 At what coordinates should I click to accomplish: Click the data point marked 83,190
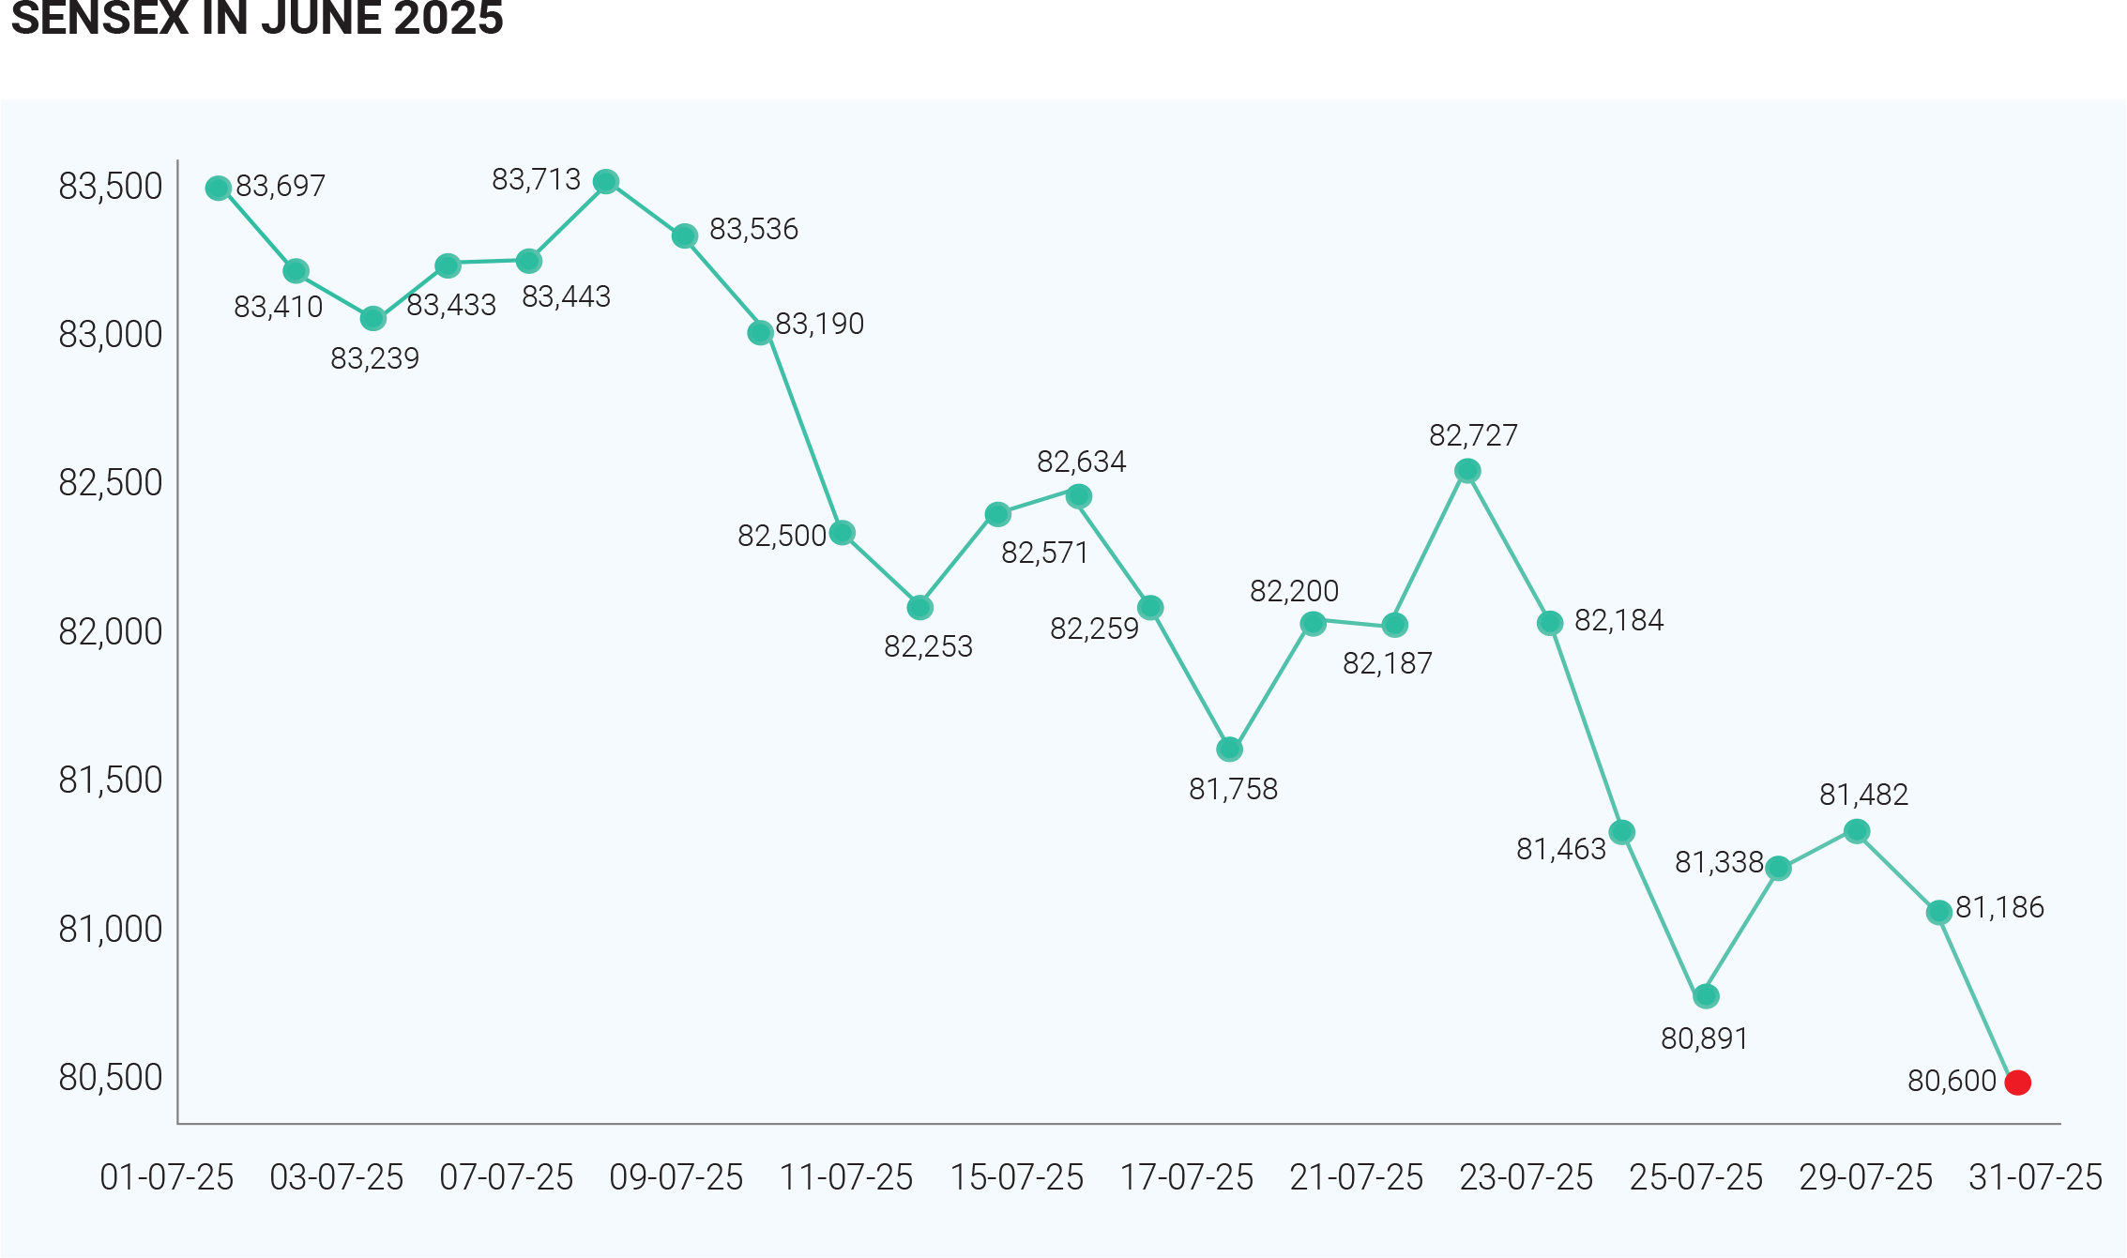[761, 333]
